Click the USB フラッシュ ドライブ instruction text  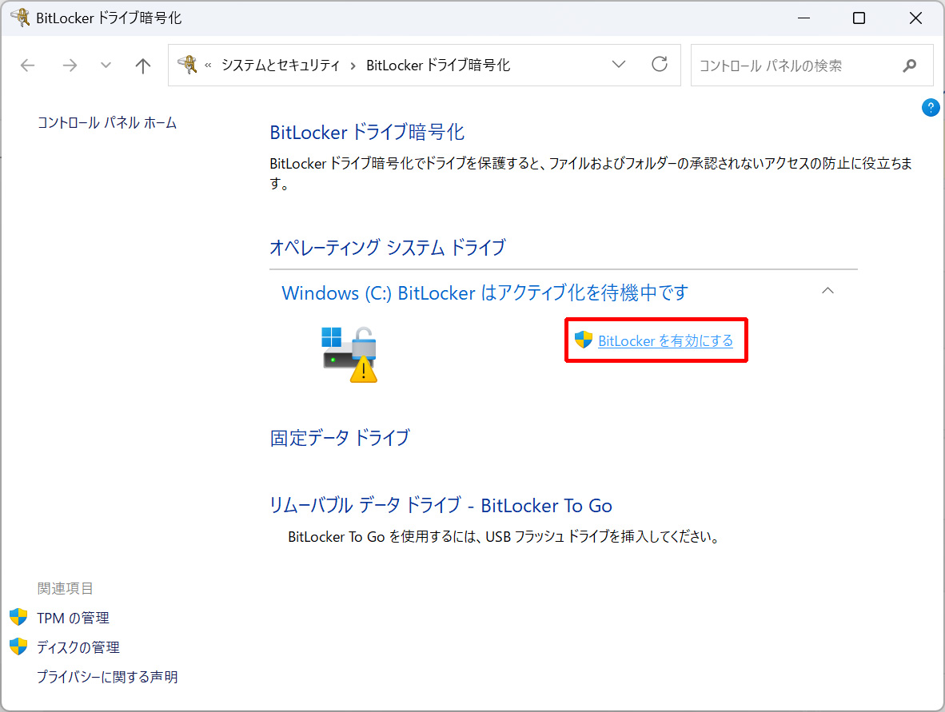[504, 537]
